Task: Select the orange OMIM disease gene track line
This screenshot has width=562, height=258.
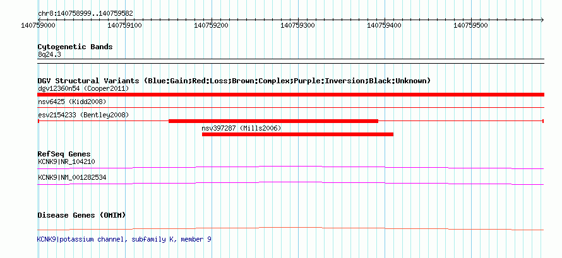Action: pyautogui.click(x=290, y=228)
